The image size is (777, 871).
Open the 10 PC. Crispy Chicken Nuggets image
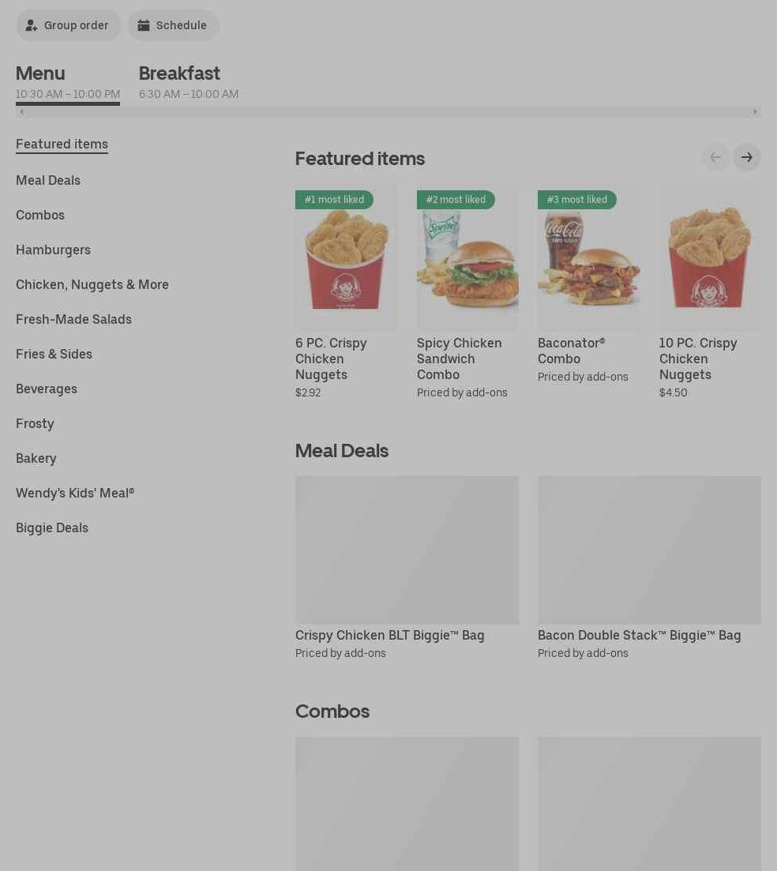pyautogui.click(x=710, y=257)
